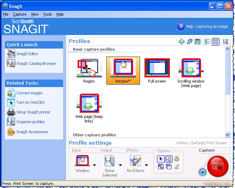The height and width of the screenshot is (188, 235).
Task: Click the printer icon in Related Tasks
Action: [11, 112]
